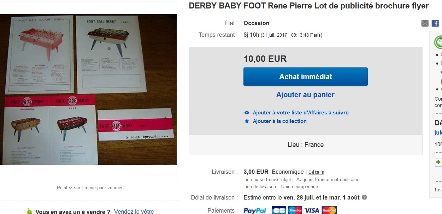The width and height of the screenshot is (442, 214).
Task: Click the email share envelope icon
Action: click(x=425, y=23)
